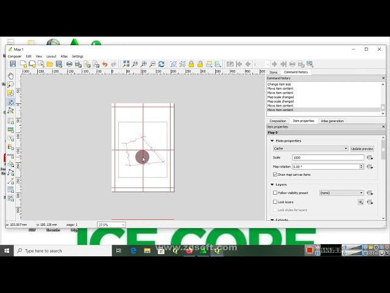Add items from template folder icon
The width and height of the screenshot is (390, 293).
(x=50, y=64)
